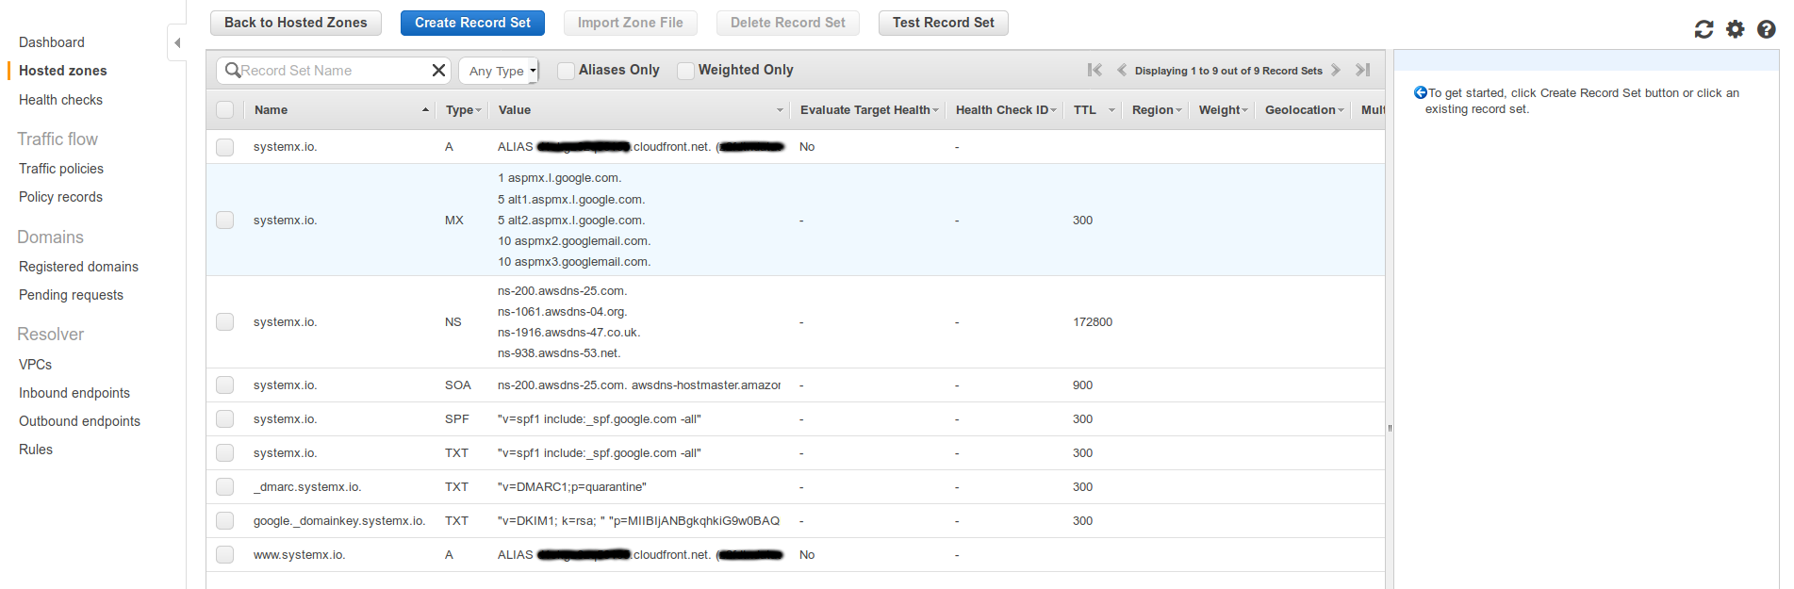Enable the Aliases Only filter

pos(566,71)
